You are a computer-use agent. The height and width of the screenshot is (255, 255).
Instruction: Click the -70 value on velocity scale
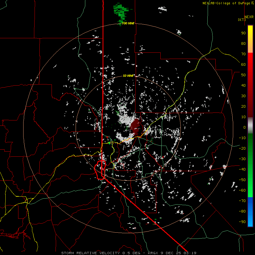[242, 201]
